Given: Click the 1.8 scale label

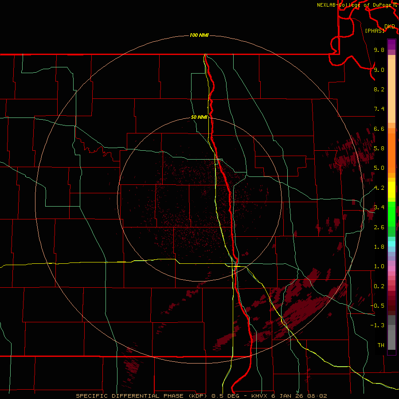Looking at the screenshot, I should [x=379, y=247].
